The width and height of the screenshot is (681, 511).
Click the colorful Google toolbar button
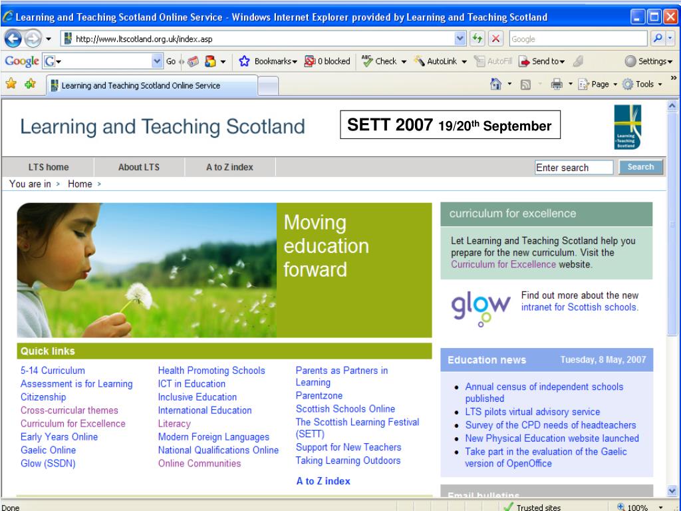[x=210, y=61]
